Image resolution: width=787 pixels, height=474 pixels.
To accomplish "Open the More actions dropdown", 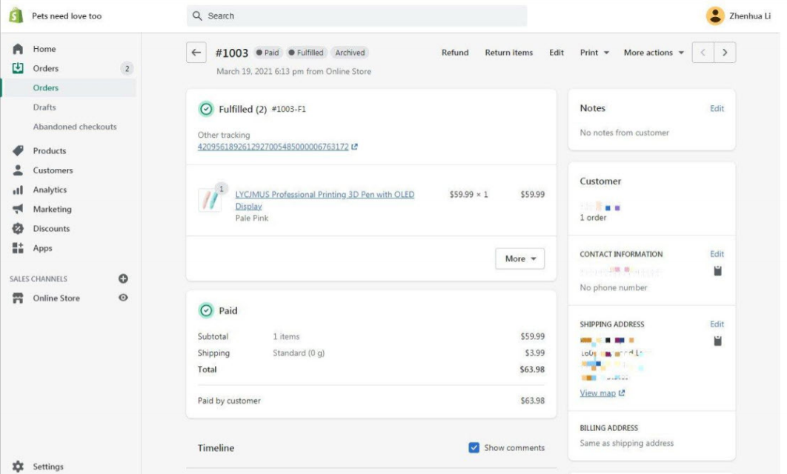I will pyautogui.click(x=654, y=53).
